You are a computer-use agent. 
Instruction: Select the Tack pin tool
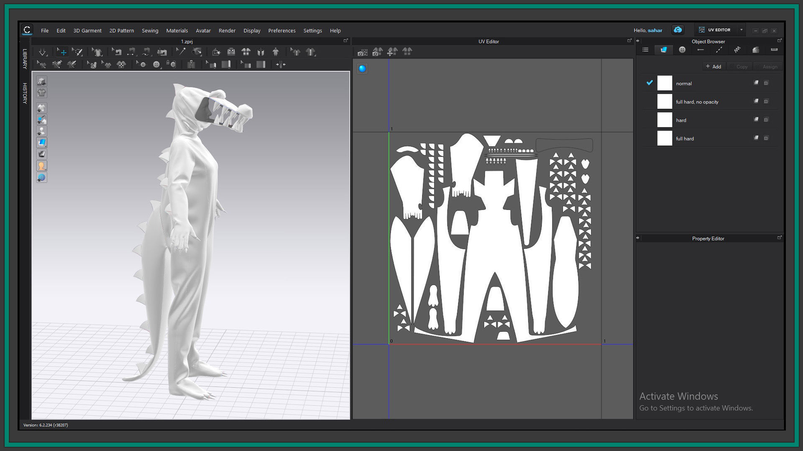click(180, 52)
